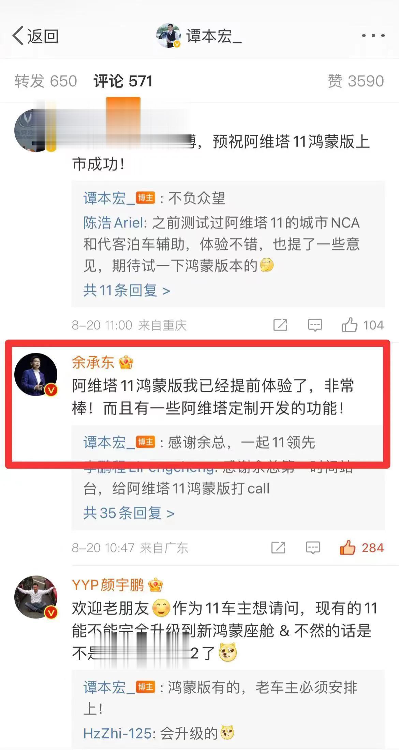Repost the 8-20 11:00 comment via share icon
Image resolution: width=399 pixels, height=750 pixels.
pos(280,325)
